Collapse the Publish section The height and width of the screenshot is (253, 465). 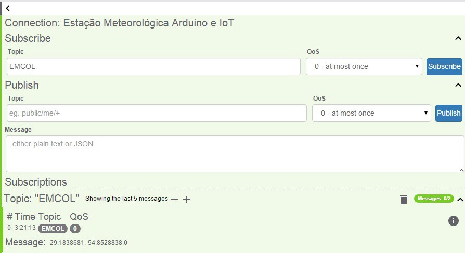click(x=458, y=85)
